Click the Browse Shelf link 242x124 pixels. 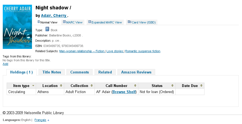pyautogui.click(x=124, y=92)
